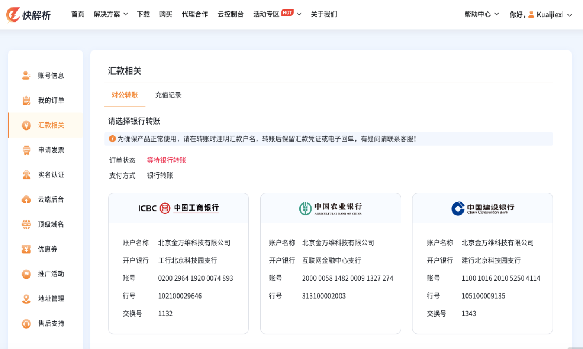Expand the 活动专区 HOT dropdown
Image resolution: width=583 pixels, height=349 pixels.
point(277,14)
